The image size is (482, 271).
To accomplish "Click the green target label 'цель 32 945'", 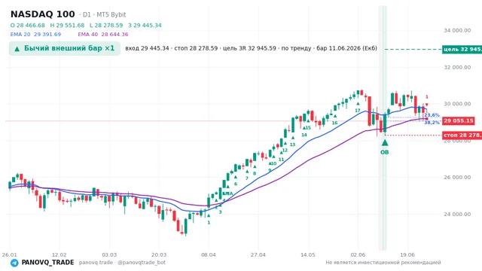I will (x=462, y=49).
